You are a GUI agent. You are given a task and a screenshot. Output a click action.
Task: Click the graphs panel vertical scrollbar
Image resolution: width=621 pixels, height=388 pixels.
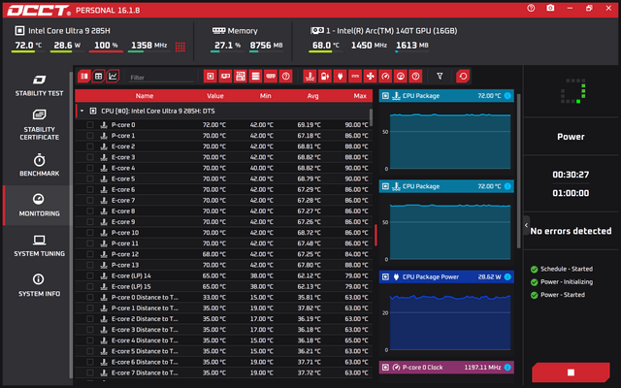[518, 171]
